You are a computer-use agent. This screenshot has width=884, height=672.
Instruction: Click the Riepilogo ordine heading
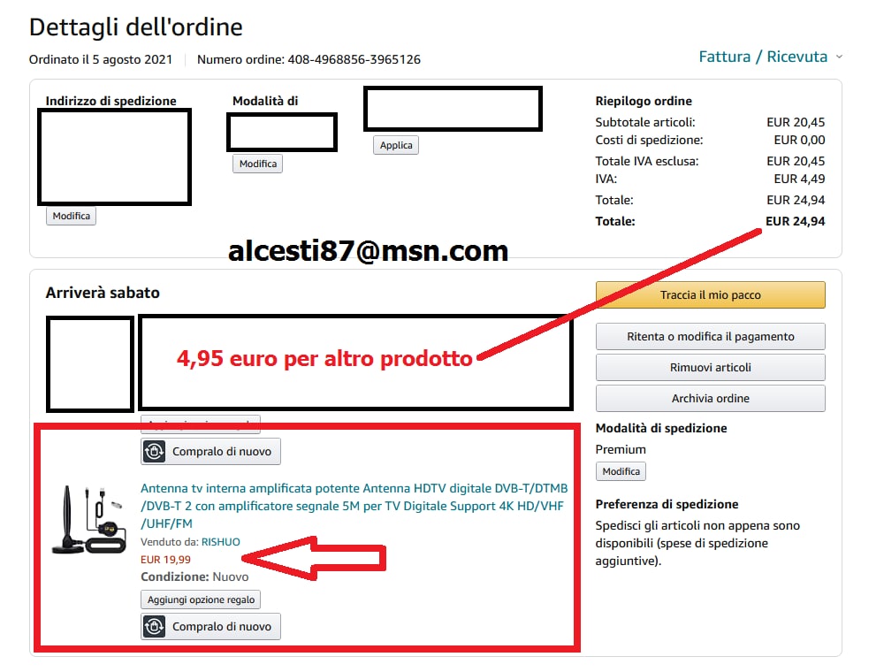point(644,101)
